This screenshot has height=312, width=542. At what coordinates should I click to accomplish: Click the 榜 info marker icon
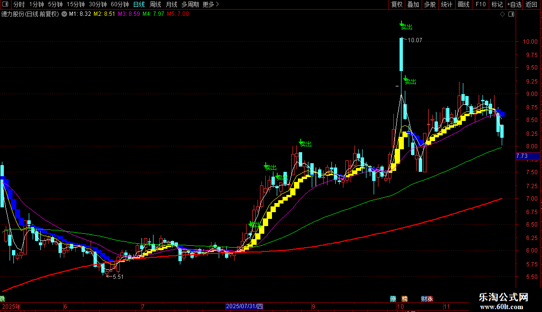[404, 299]
